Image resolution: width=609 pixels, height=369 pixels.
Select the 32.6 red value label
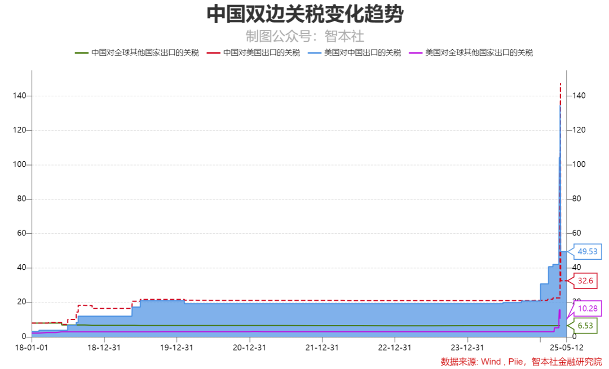[x=585, y=281]
